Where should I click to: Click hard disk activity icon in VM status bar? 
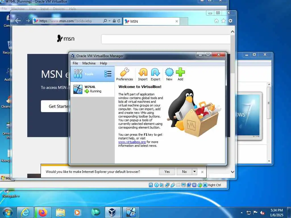click(151, 185)
